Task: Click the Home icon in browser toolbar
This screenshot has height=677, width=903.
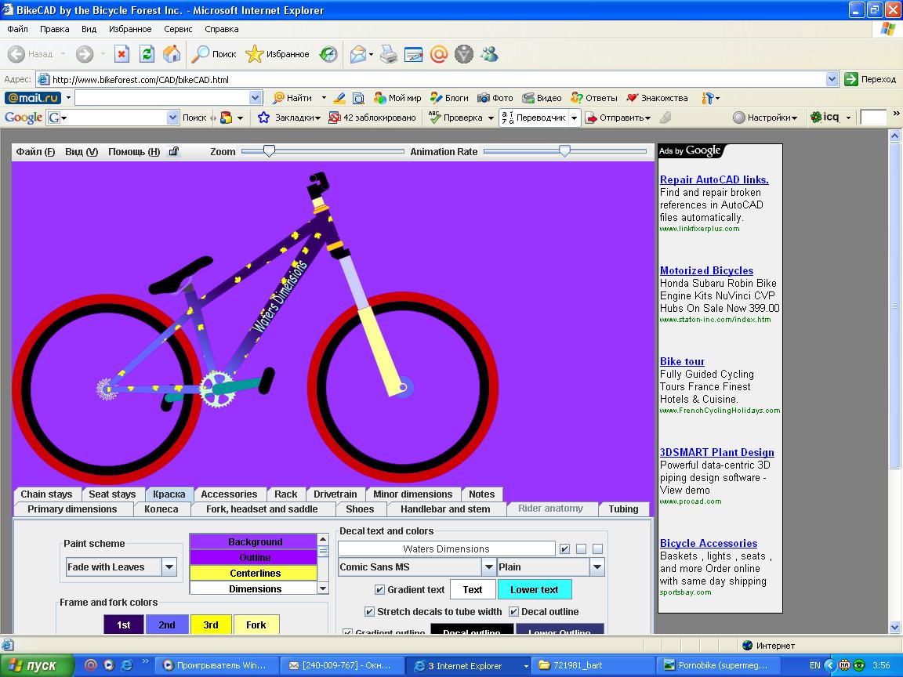Action: (172, 54)
